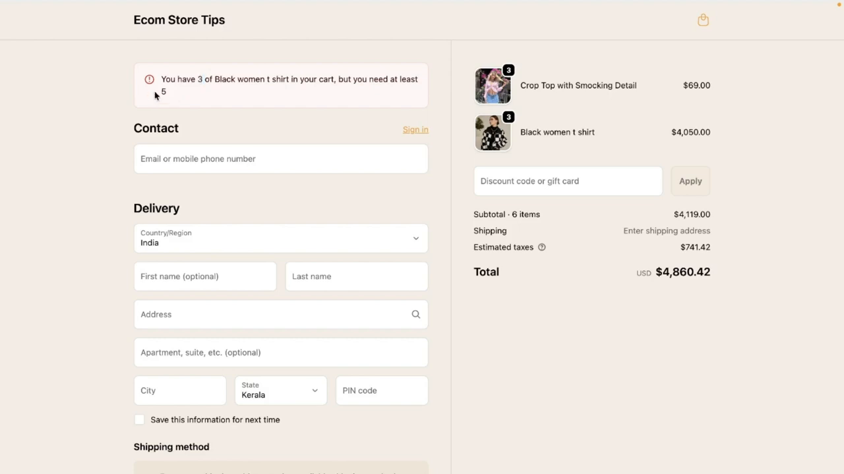
Task: Click the Black women t shirt quantity badge
Action: pyautogui.click(x=508, y=117)
